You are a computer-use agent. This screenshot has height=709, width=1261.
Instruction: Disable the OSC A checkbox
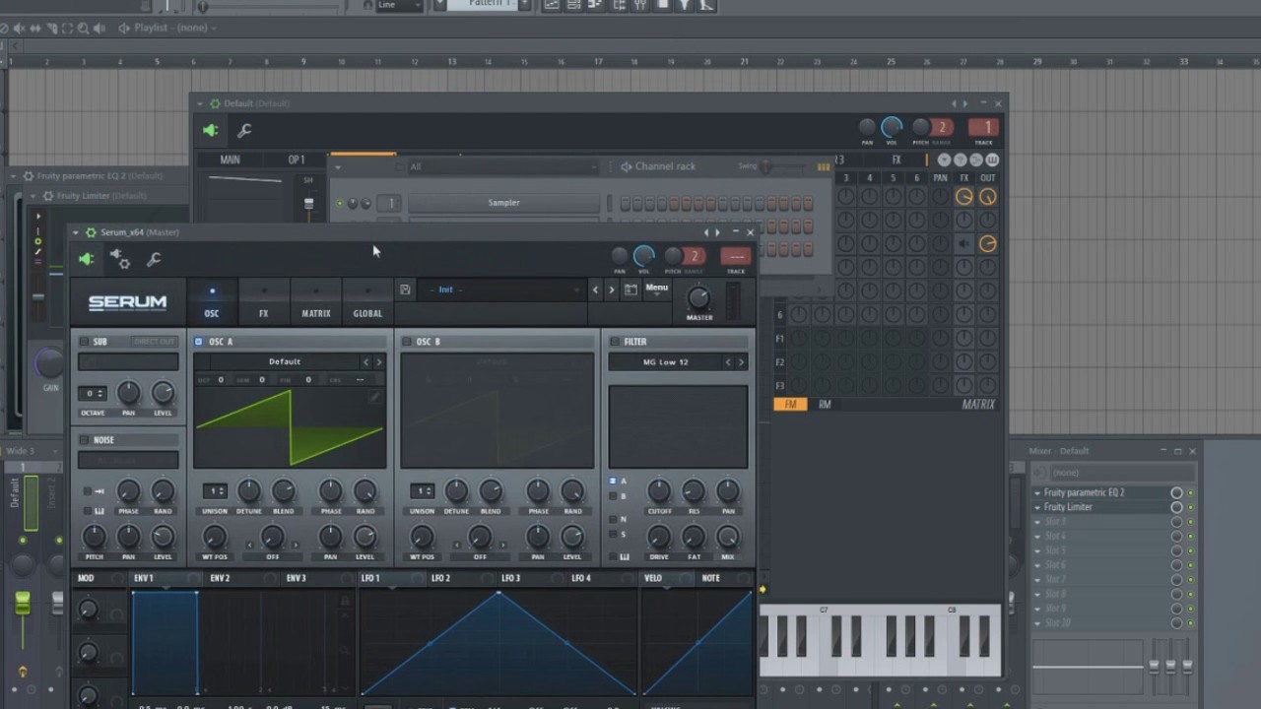[x=198, y=342]
